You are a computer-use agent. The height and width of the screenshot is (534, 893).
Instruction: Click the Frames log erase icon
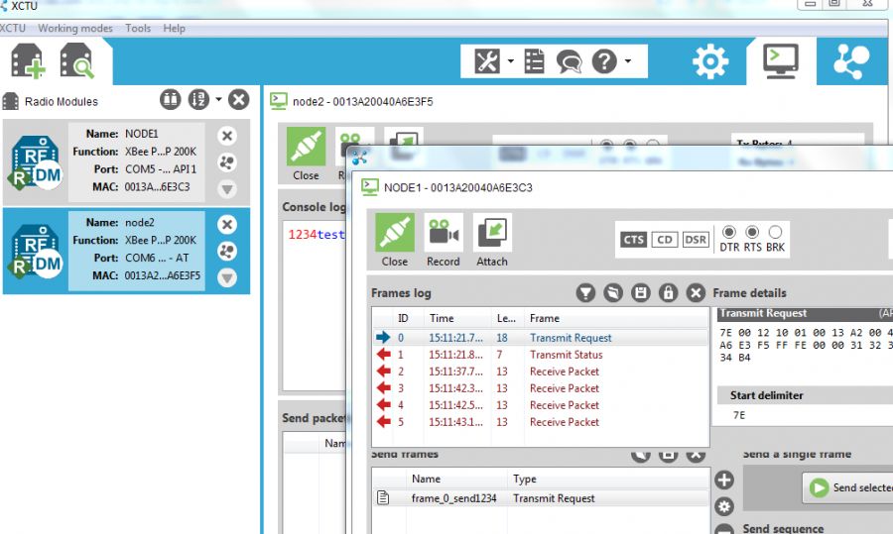click(613, 293)
